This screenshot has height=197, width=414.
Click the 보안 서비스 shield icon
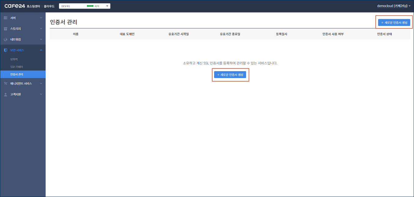pos(6,50)
